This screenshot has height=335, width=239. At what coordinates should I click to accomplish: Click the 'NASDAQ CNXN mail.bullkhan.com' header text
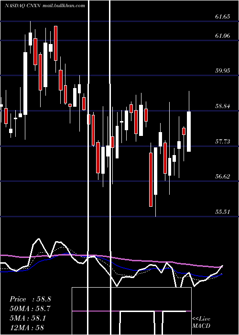coord(45,6)
